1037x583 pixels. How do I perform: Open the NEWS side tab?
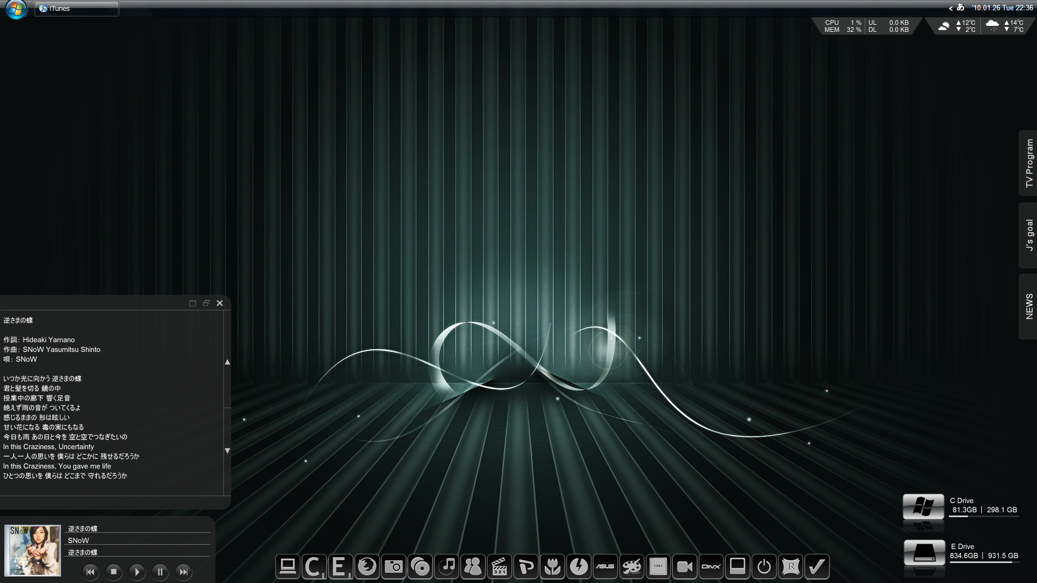pyautogui.click(x=1028, y=306)
